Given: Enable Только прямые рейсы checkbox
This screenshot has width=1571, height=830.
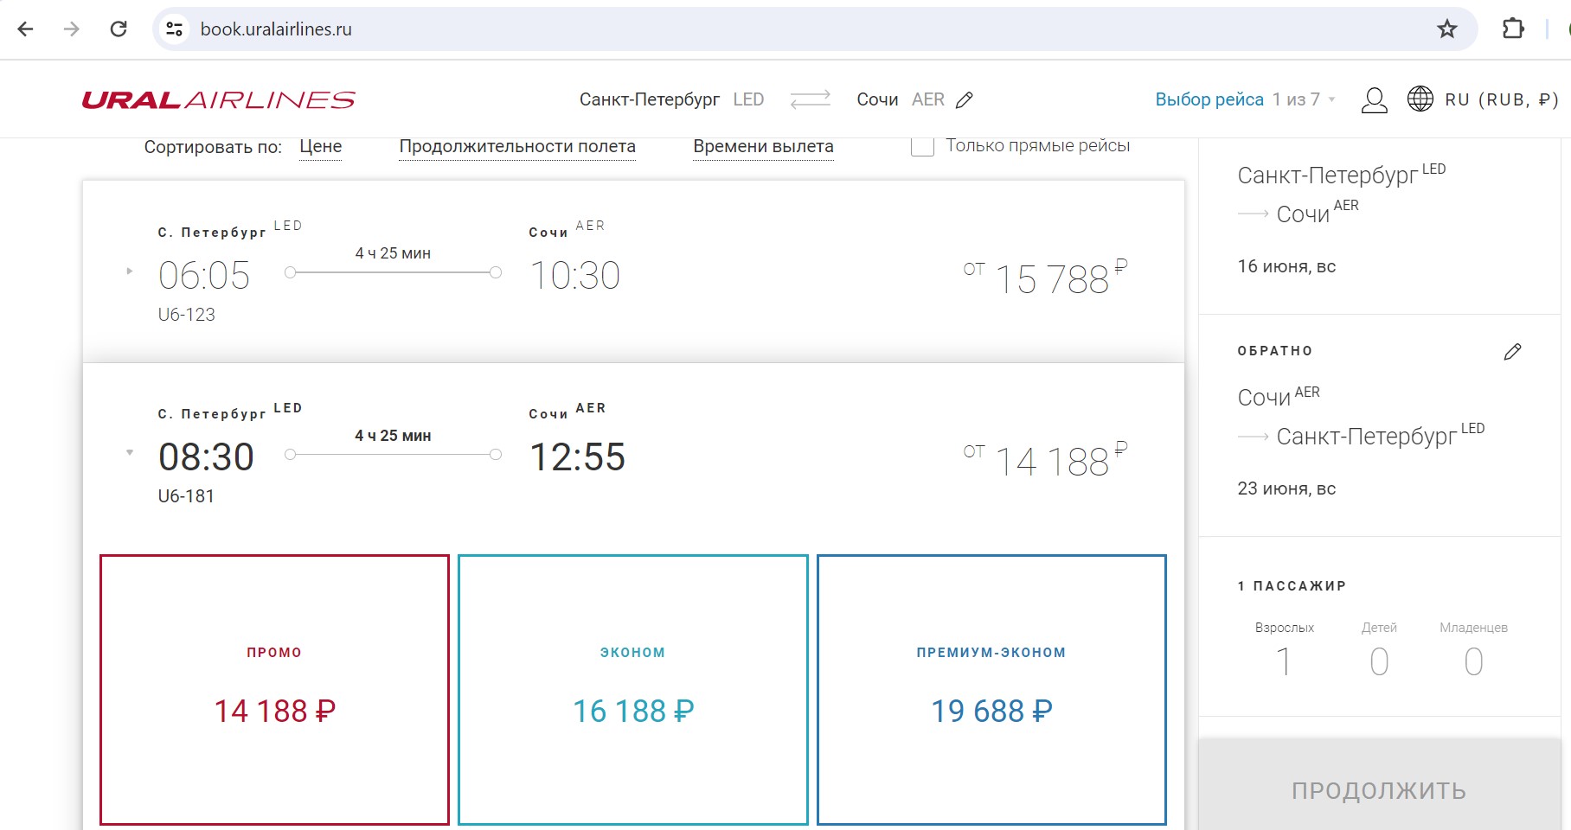Looking at the screenshot, I should pos(922,145).
